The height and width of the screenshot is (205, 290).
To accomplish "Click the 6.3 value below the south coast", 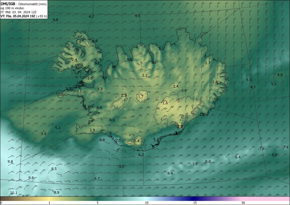I will (141, 154).
